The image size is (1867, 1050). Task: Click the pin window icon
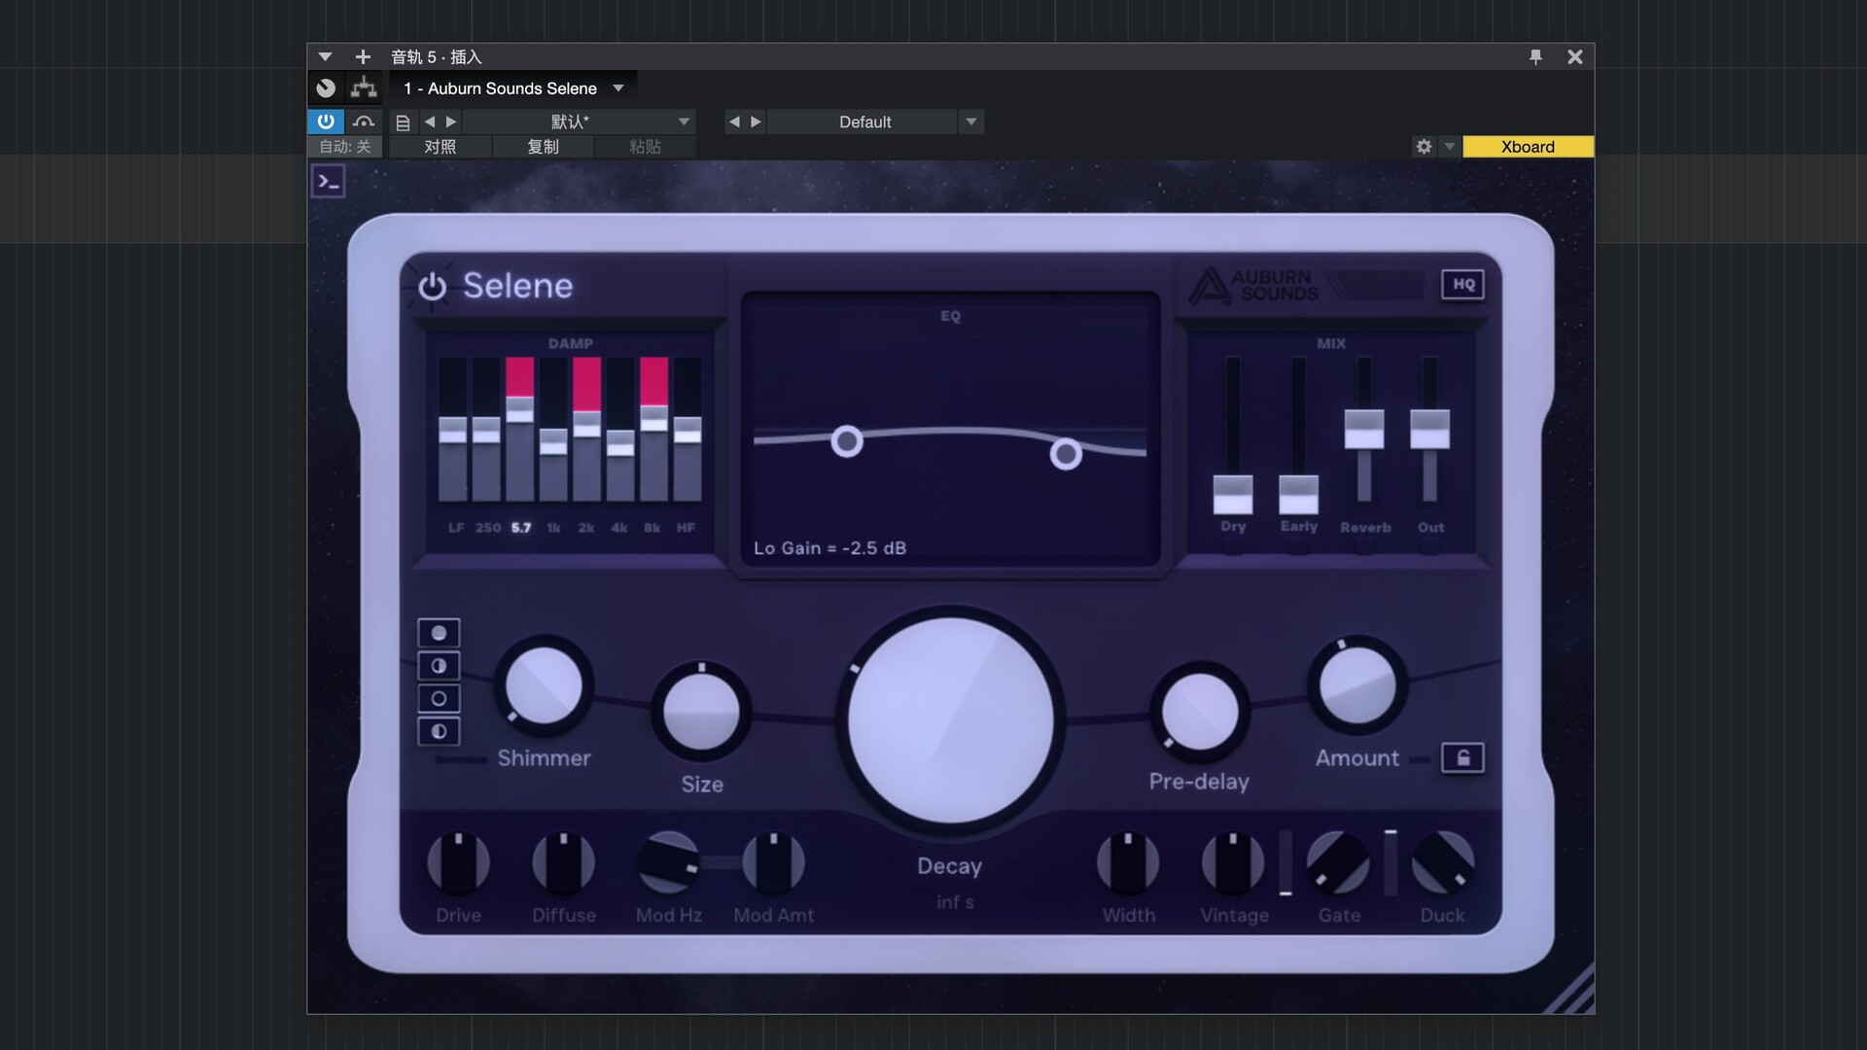(x=1535, y=57)
